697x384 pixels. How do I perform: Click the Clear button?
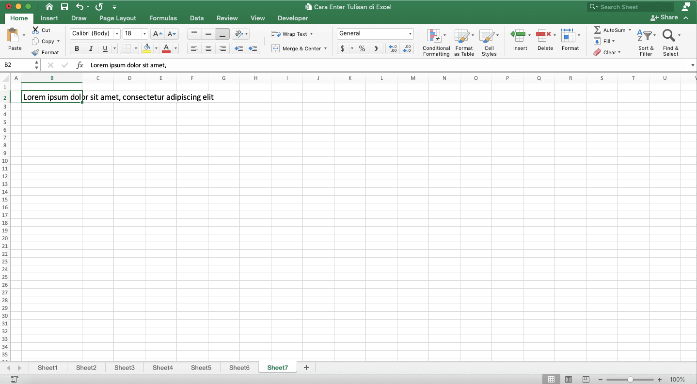coord(607,52)
